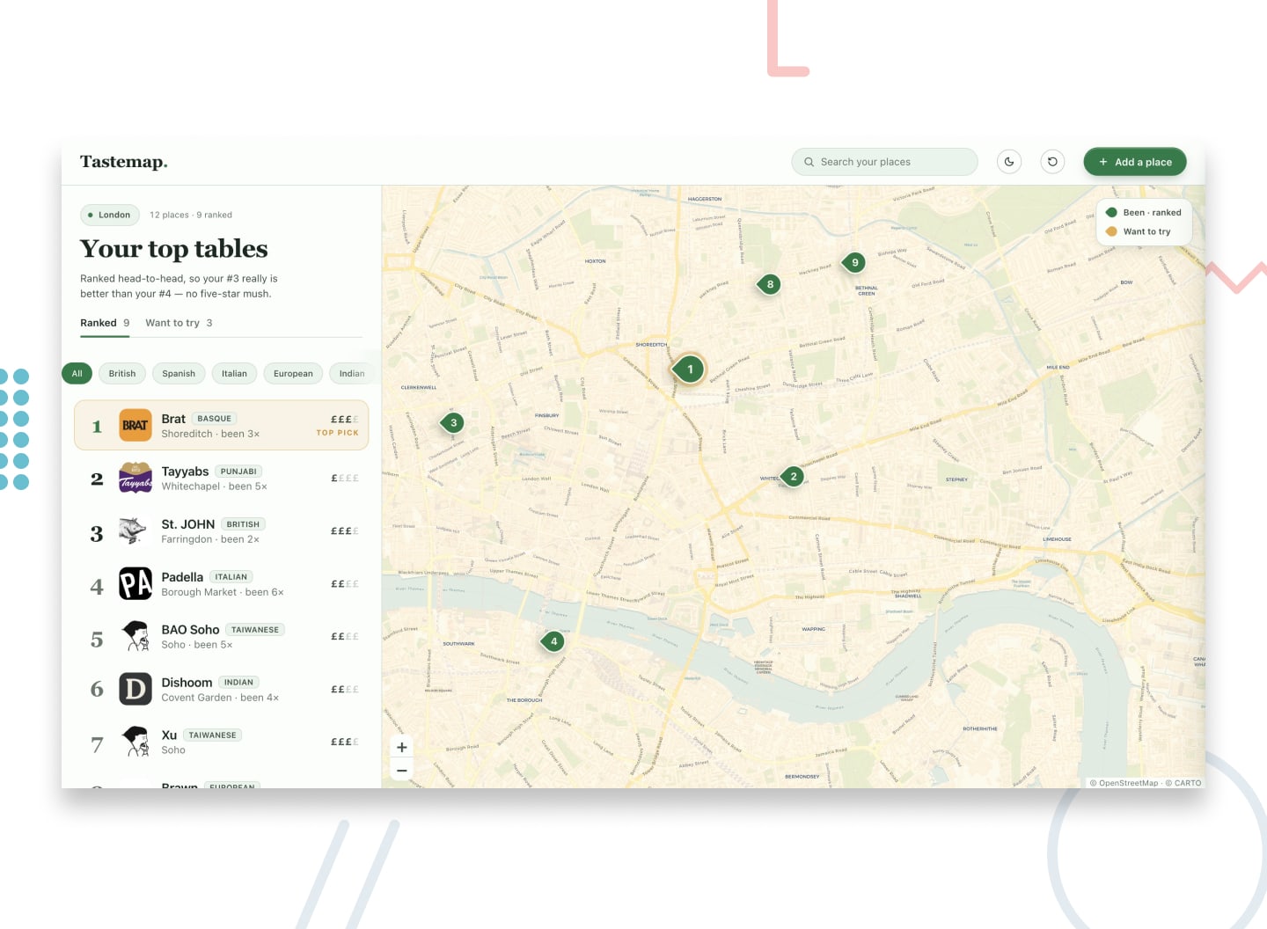Screen dimensions: 1267x929
Task: Select the Tayyabs name in list
Action: (x=185, y=472)
